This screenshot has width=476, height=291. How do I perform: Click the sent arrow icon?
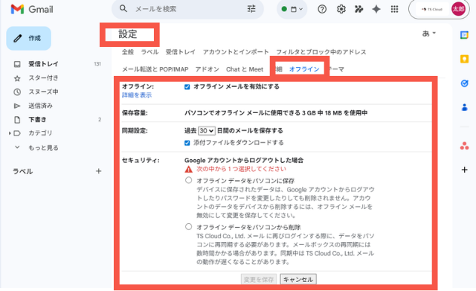(x=17, y=106)
